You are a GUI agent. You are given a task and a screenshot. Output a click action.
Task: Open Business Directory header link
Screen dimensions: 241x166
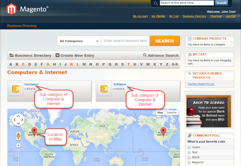(194, 16)
